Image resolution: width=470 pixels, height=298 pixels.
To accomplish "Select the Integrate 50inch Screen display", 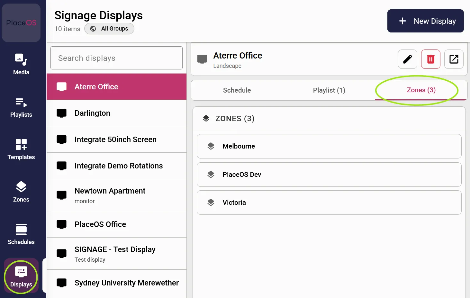I will click(116, 140).
